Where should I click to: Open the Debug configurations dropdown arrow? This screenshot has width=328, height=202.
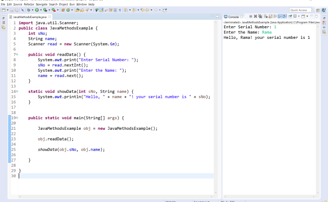coord(32,10)
